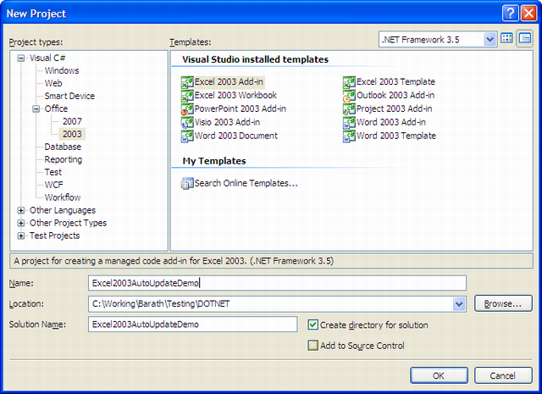Click the dialog Help question mark button

(510, 14)
